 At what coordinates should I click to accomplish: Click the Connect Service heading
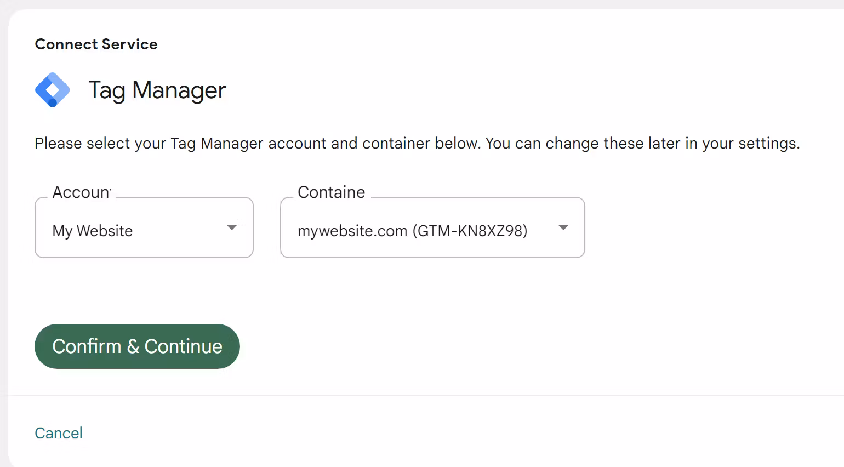[x=96, y=44]
